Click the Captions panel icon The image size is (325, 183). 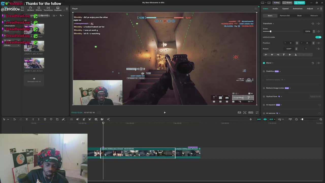click(x=58, y=9)
